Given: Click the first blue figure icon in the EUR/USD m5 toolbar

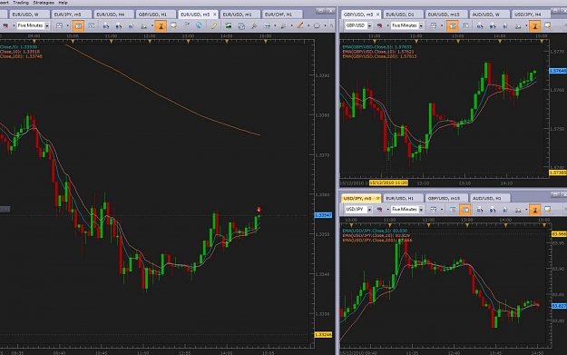Looking at the screenshot, I should pos(105,25).
